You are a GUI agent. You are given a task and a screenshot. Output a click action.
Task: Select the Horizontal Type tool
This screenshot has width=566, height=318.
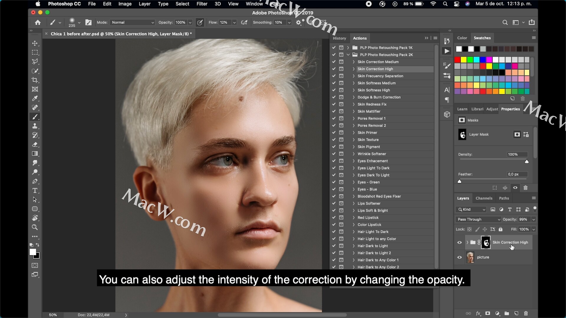tap(35, 191)
